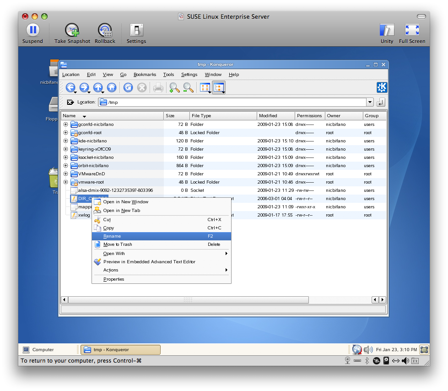Click the magnifier with plus (zoom in)
448x391 pixels.
coord(174,87)
